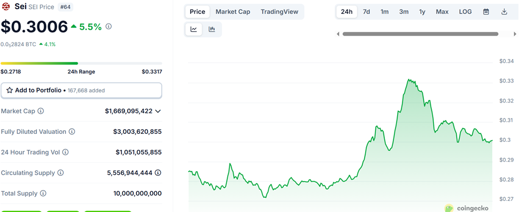This screenshot has height=212, width=519.
Task: Open the Circulating Supply label info icon
Action: [61, 173]
